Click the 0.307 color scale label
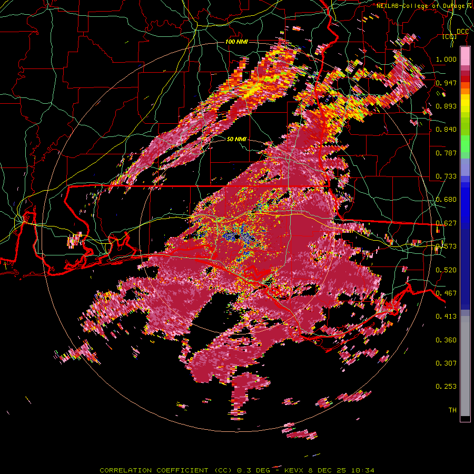 click(446, 363)
